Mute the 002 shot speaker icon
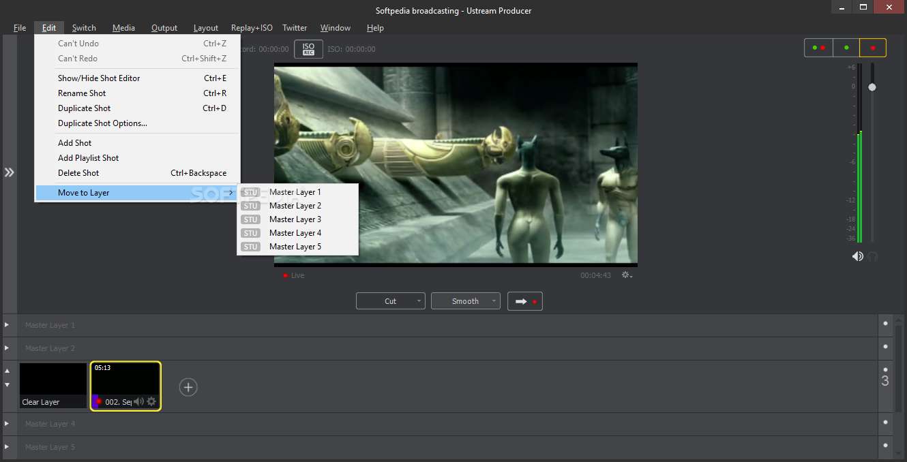Screen dimensions: 907x462 (138, 401)
